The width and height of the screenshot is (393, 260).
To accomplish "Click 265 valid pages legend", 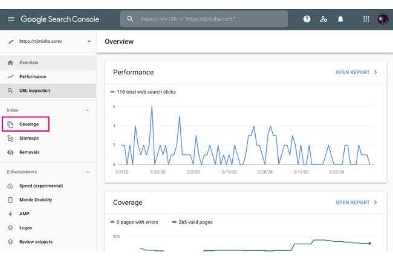I will [192, 222].
